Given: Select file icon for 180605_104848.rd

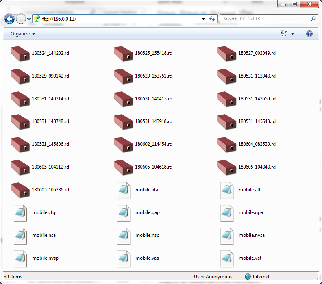Looking at the screenshot, I should click(226, 167).
